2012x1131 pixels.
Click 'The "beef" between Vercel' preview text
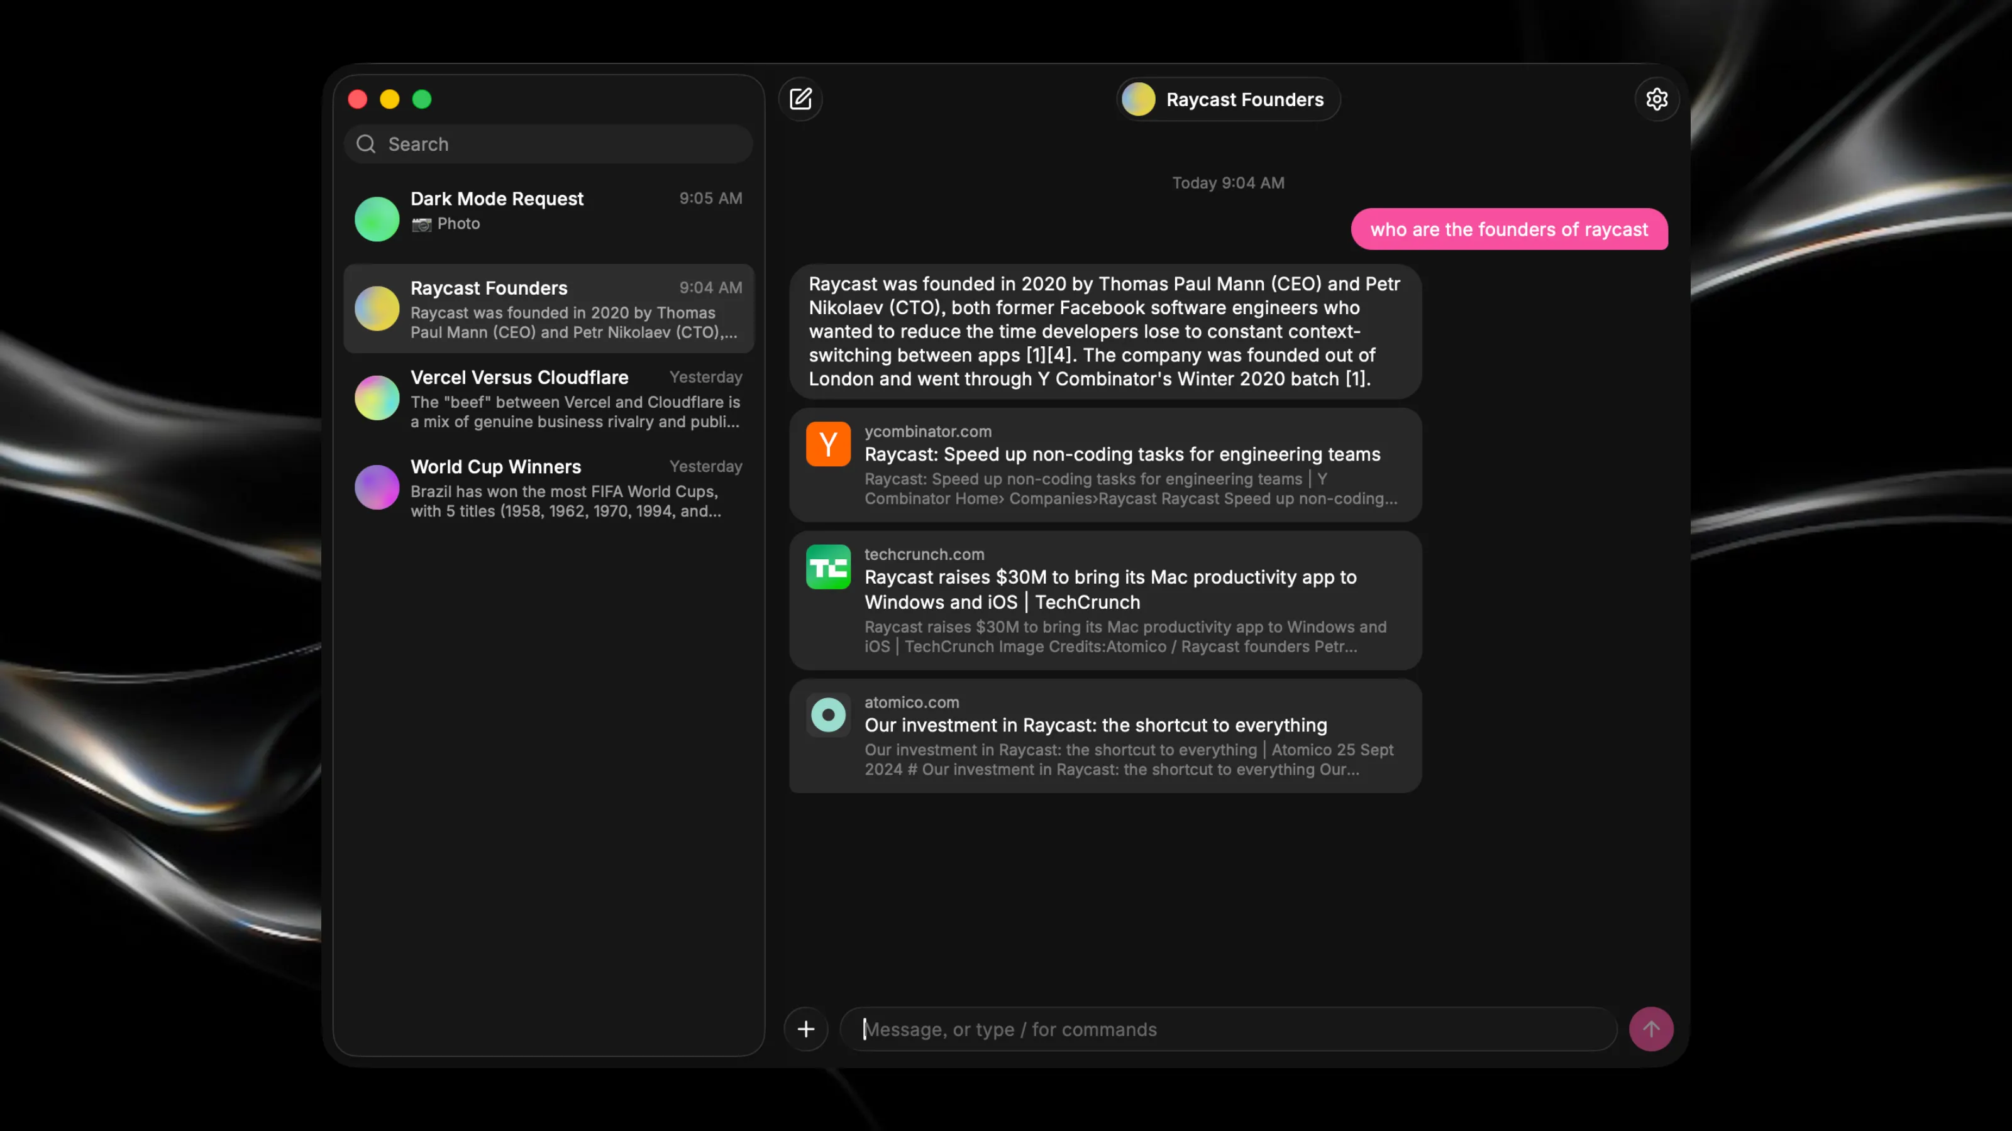575,412
